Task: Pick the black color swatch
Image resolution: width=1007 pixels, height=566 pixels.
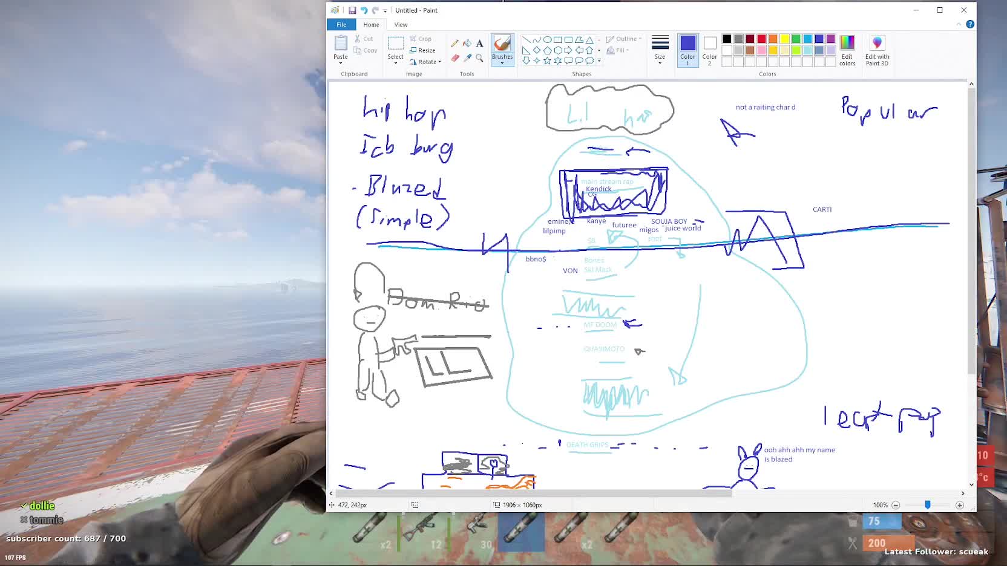Action: coord(727,39)
